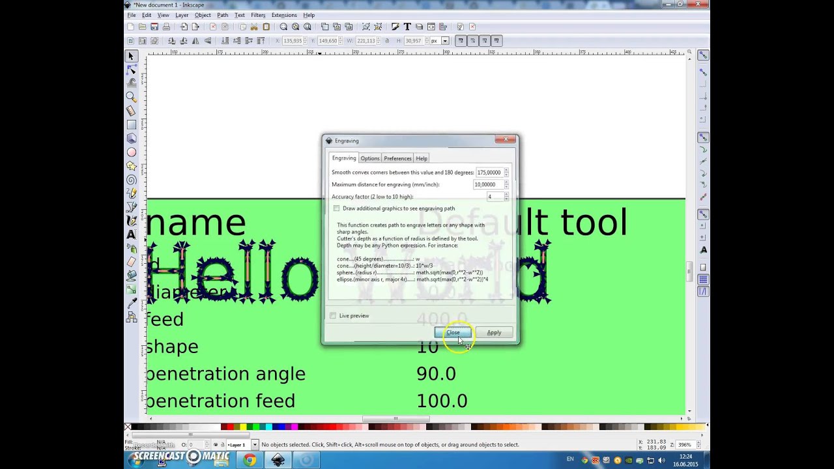Select the Dropper color picker tool

131,303
